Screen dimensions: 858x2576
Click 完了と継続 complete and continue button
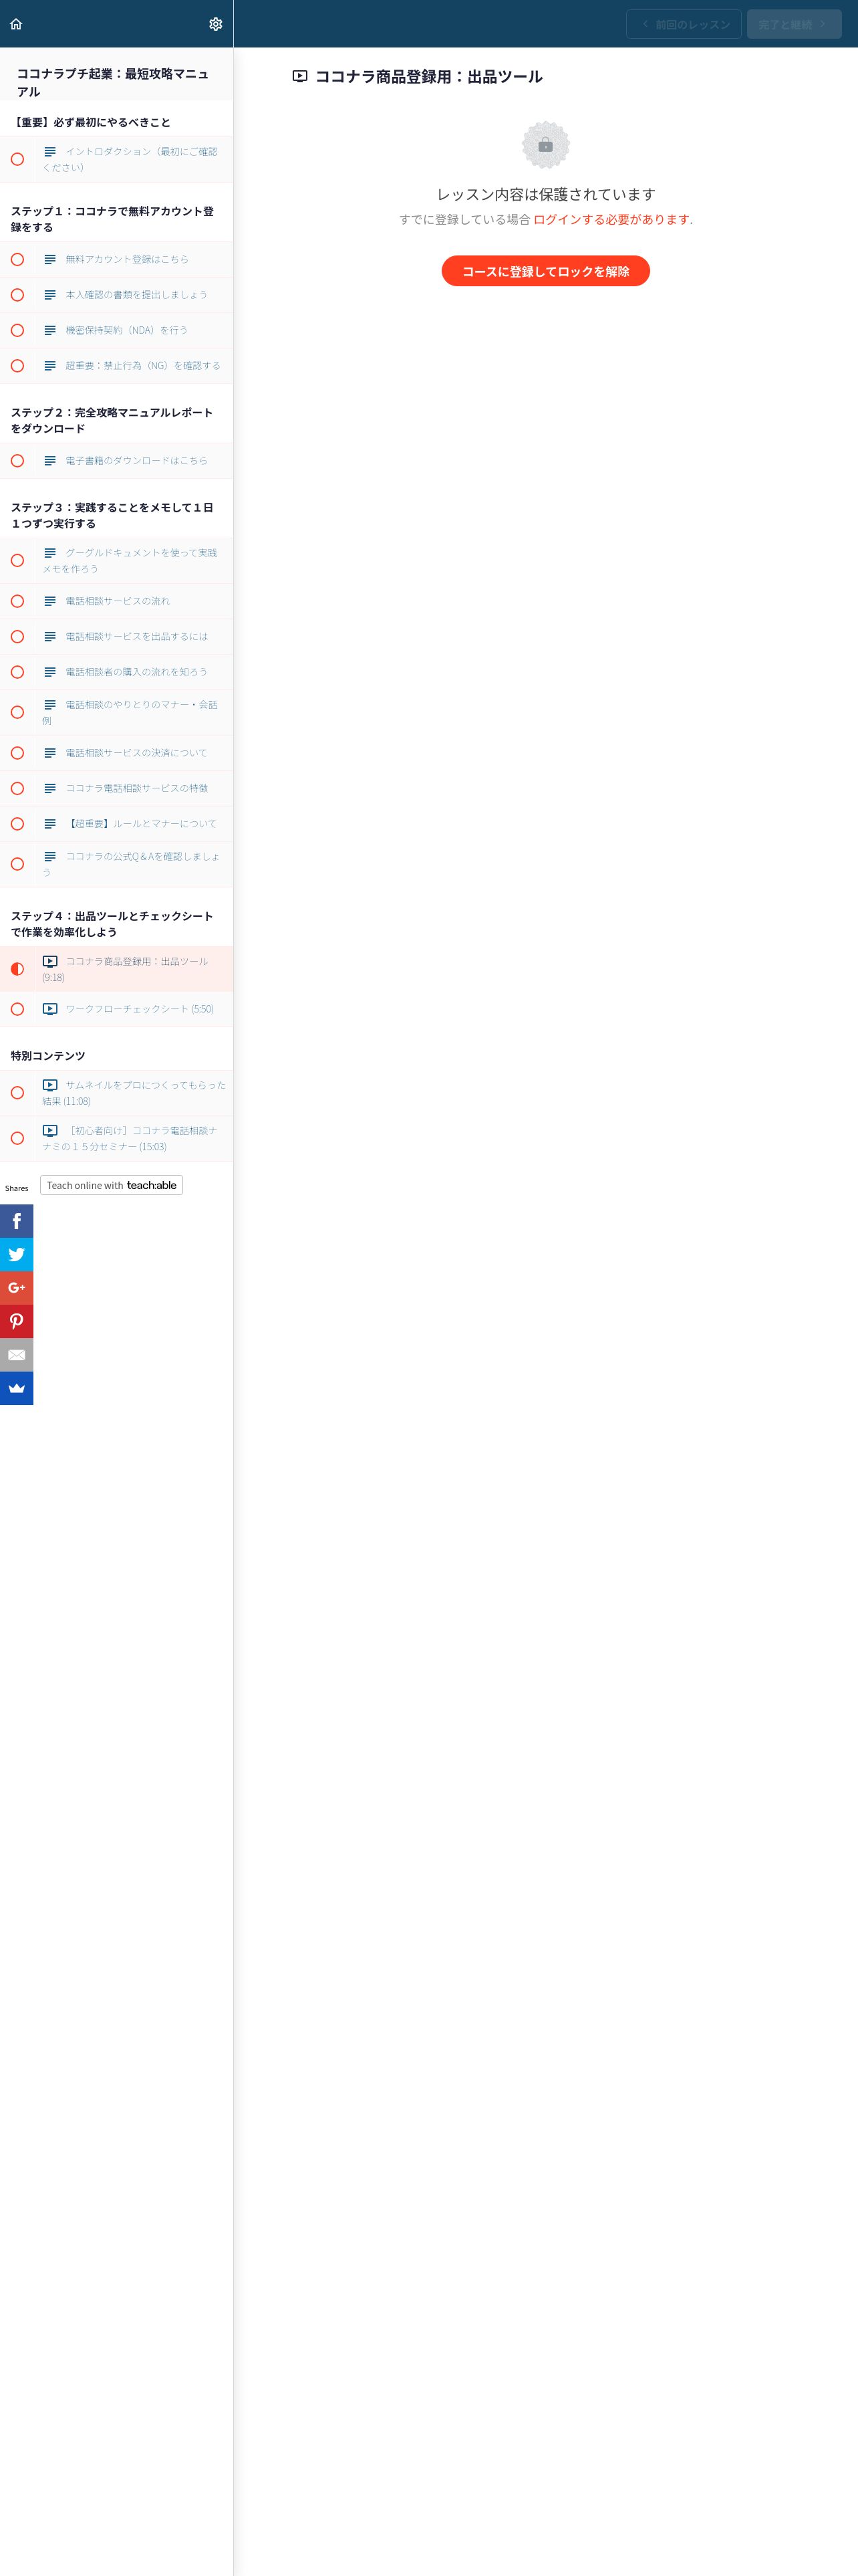794,24
